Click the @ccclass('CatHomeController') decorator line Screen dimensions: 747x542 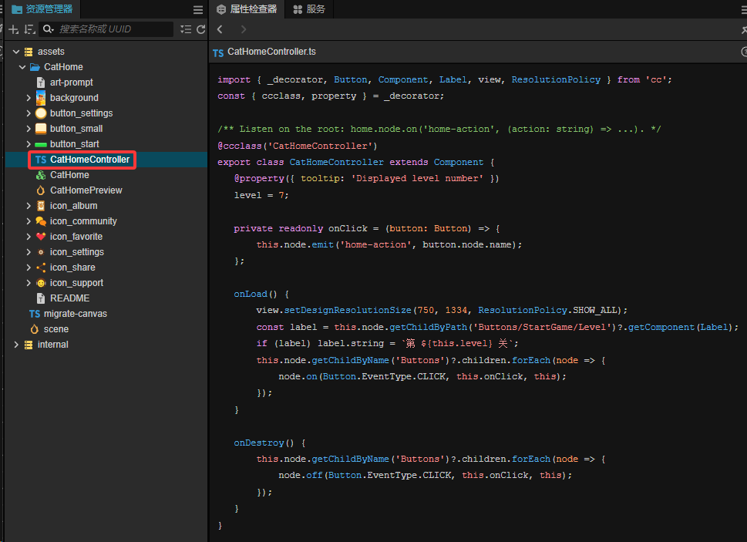point(298,146)
